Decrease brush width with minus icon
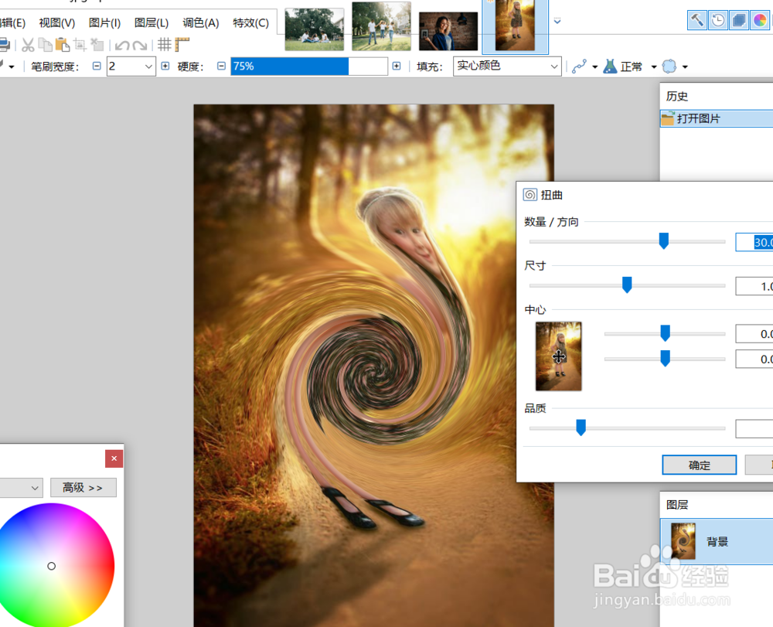This screenshot has height=627, width=773. coord(97,66)
